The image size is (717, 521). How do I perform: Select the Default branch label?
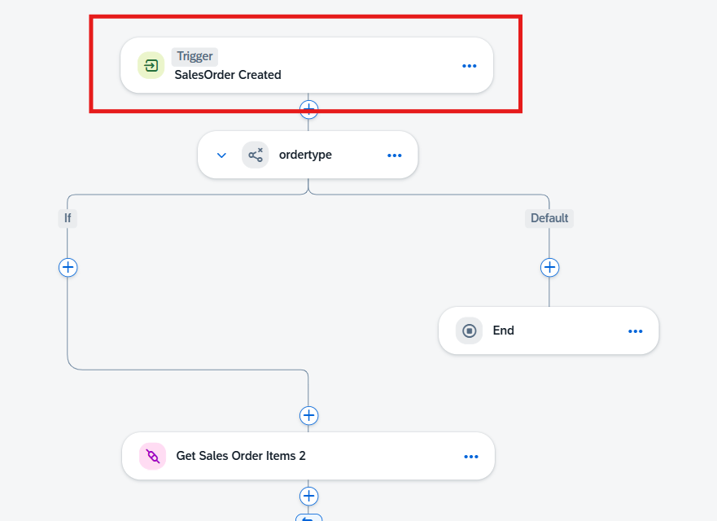pos(549,218)
